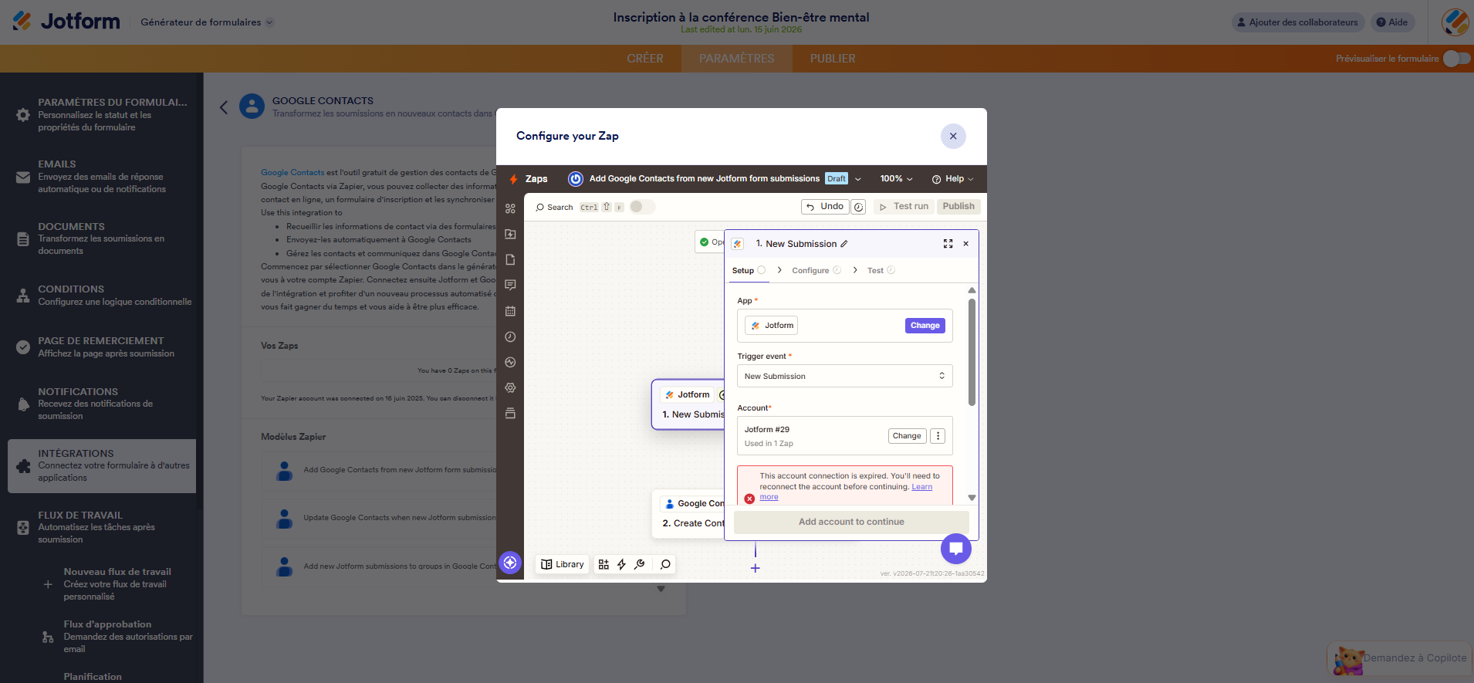The image size is (1474, 683).
Task: Click the purple Change app button
Action: (925, 326)
